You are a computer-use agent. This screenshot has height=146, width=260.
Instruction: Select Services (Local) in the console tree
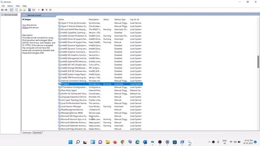coord(11,15)
